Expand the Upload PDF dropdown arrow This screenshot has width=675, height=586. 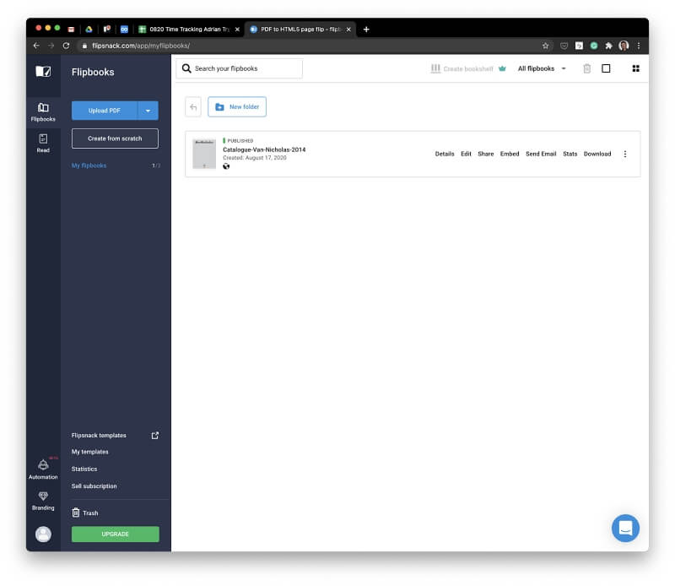coord(148,111)
